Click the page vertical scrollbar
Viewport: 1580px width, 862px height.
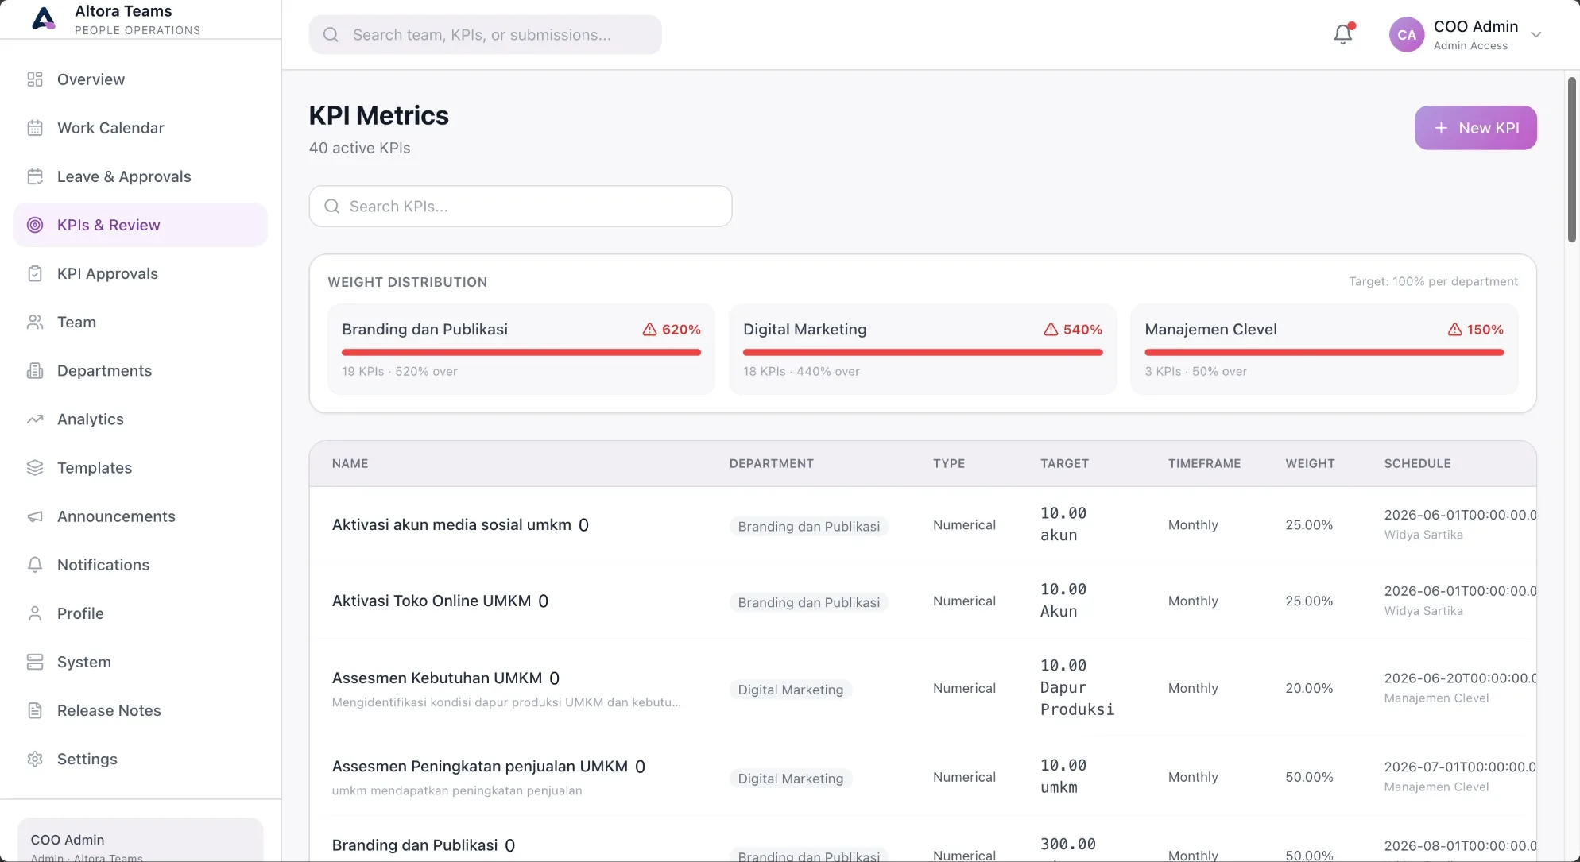tap(1571, 159)
